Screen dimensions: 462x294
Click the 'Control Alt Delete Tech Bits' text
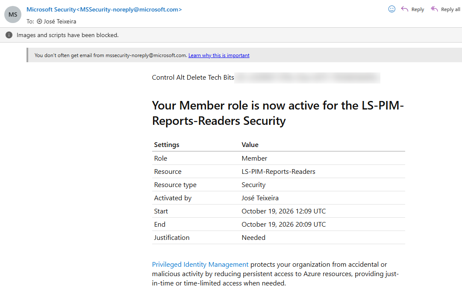(193, 77)
